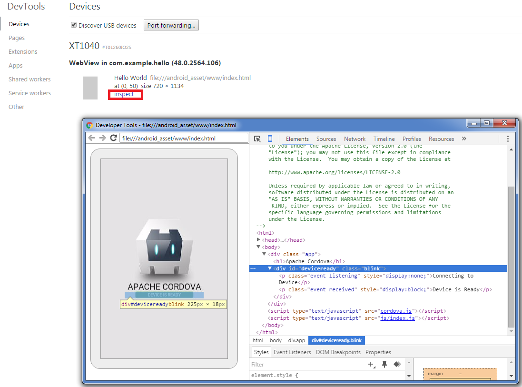Select Service workers in the sidebar
522x387 pixels.
click(x=30, y=93)
